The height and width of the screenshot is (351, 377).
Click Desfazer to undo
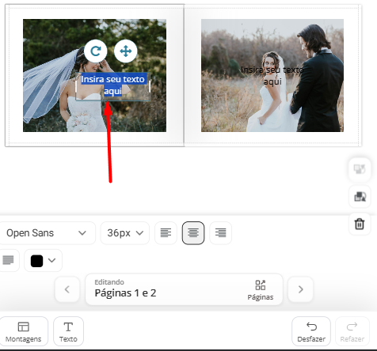[x=311, y=331]
